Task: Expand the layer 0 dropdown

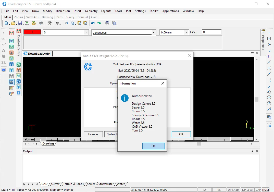Action: (86, 32)
